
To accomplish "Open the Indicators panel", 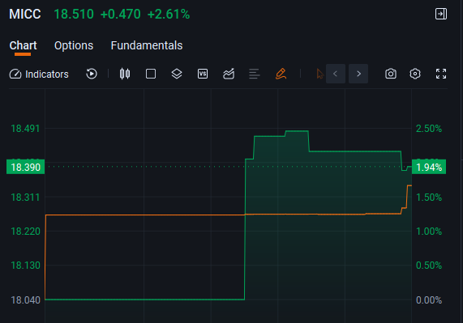I will pyautogui.click(x=39, y=74).
